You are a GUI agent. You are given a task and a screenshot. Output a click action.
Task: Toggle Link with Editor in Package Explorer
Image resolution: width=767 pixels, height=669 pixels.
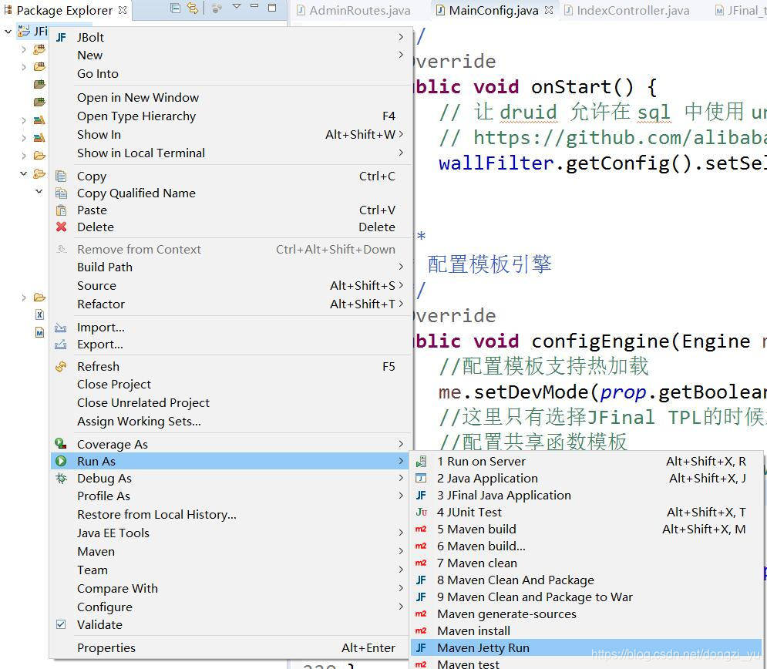pyautogui.click(x=193, y=8)
